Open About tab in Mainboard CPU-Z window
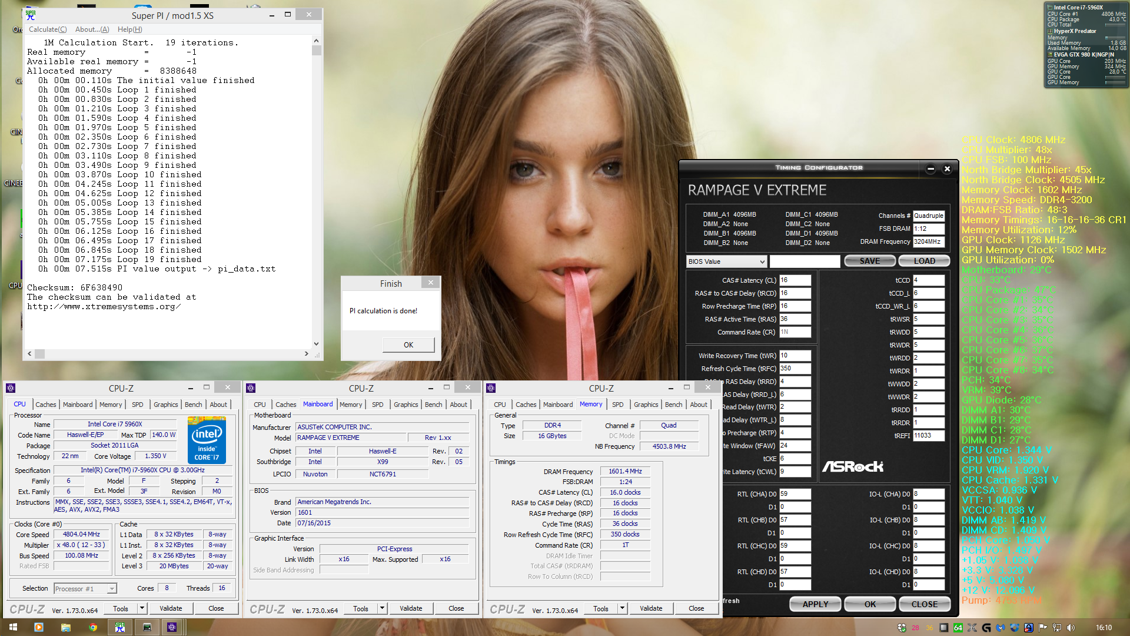The height and width of the screenshot is (636, 1130). tap(458, 405)
